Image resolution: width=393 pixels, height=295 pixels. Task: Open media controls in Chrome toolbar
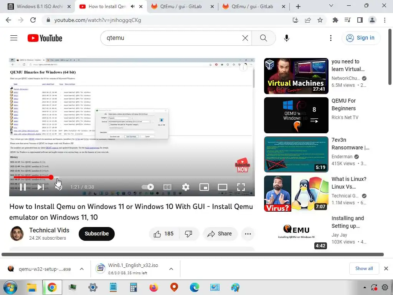tap(348, 20)
